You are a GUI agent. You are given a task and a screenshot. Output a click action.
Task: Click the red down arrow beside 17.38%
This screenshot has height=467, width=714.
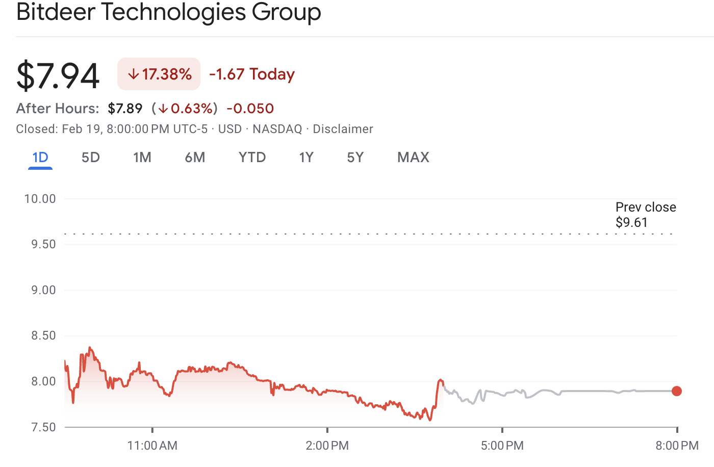[133, 74]
